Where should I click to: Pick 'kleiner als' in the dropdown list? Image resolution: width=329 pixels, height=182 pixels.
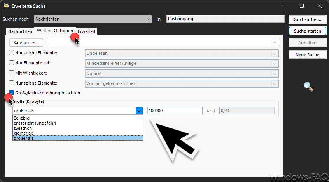click(78, 133)
